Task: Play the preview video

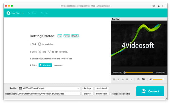Action: coord(118,79)
